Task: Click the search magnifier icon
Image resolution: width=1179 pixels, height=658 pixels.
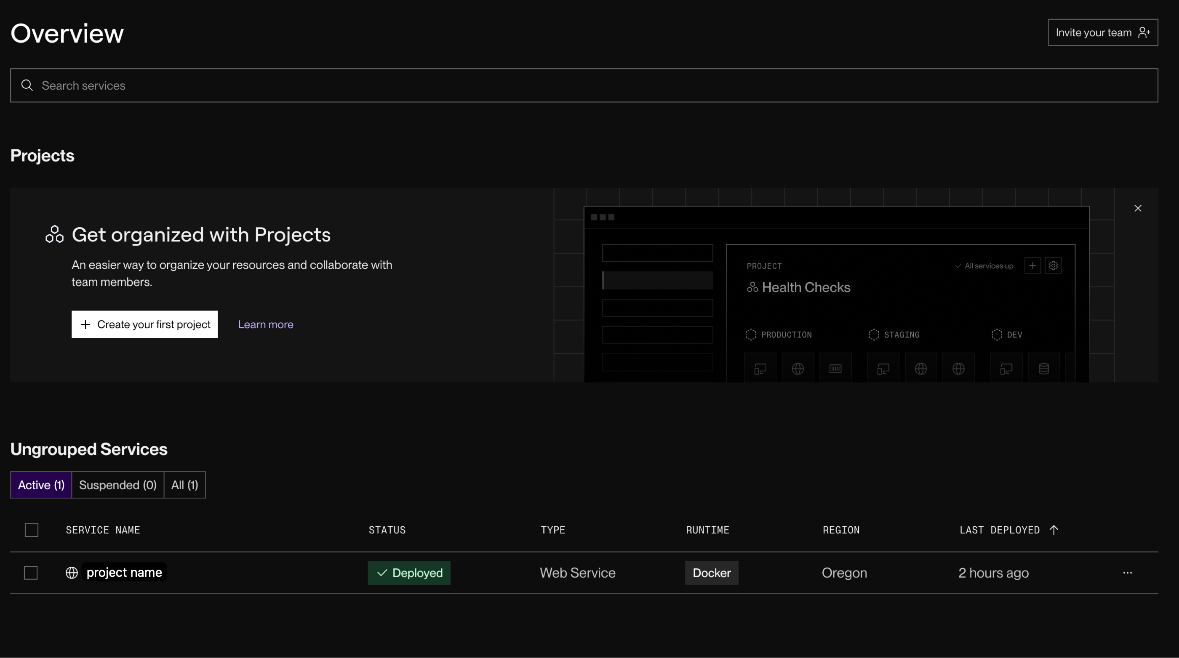Action: pos(27,85)
